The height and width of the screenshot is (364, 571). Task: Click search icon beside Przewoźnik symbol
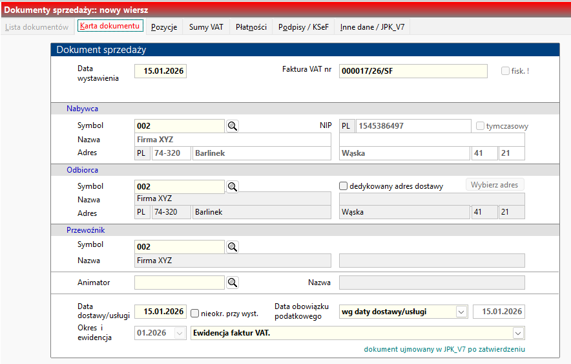(233, 247)
